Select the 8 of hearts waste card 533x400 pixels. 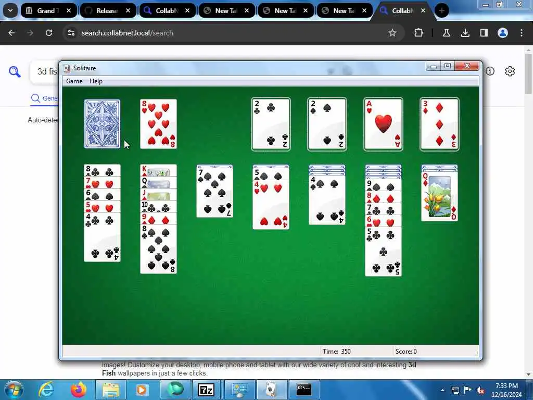tap(158, 124)
